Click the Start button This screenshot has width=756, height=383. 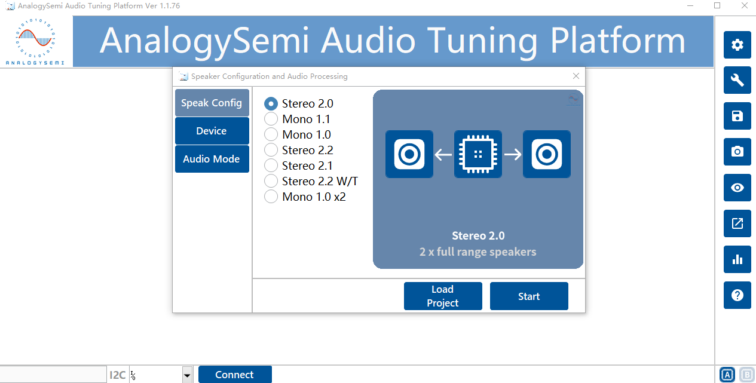pyautogui.click(x=528, y=296)
